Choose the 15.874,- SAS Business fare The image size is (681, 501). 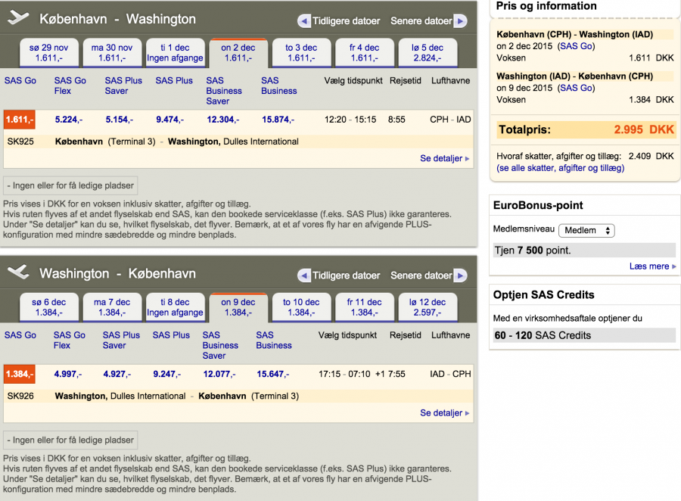pyautogui.click(x=278, y=120)
